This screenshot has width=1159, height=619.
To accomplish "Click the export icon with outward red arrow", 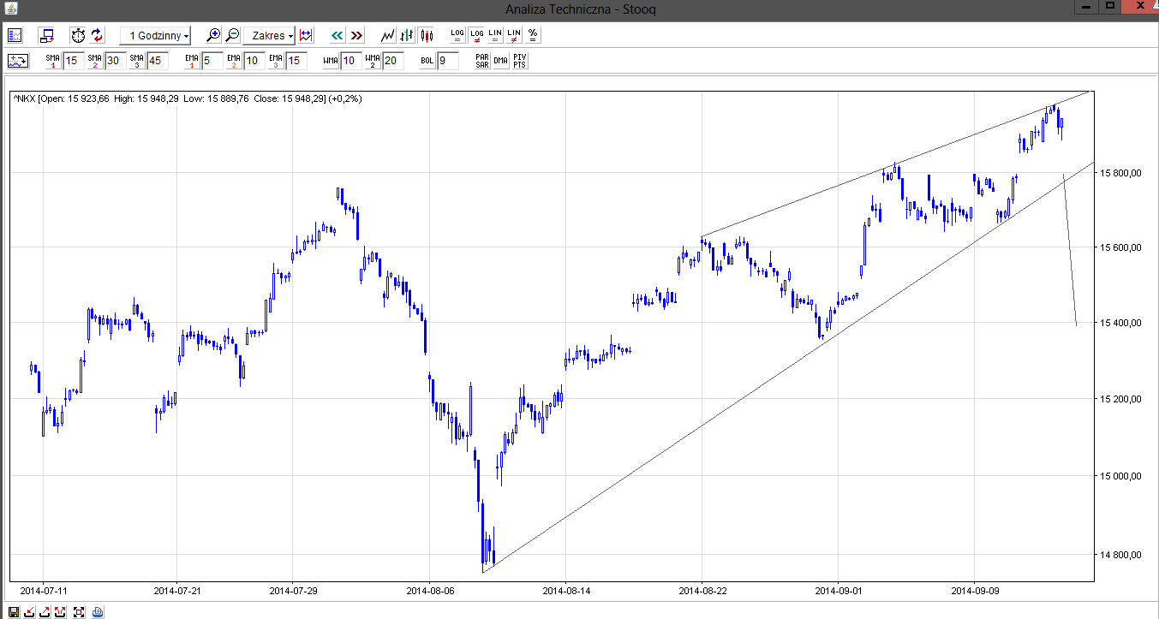I will click(45, 611).
